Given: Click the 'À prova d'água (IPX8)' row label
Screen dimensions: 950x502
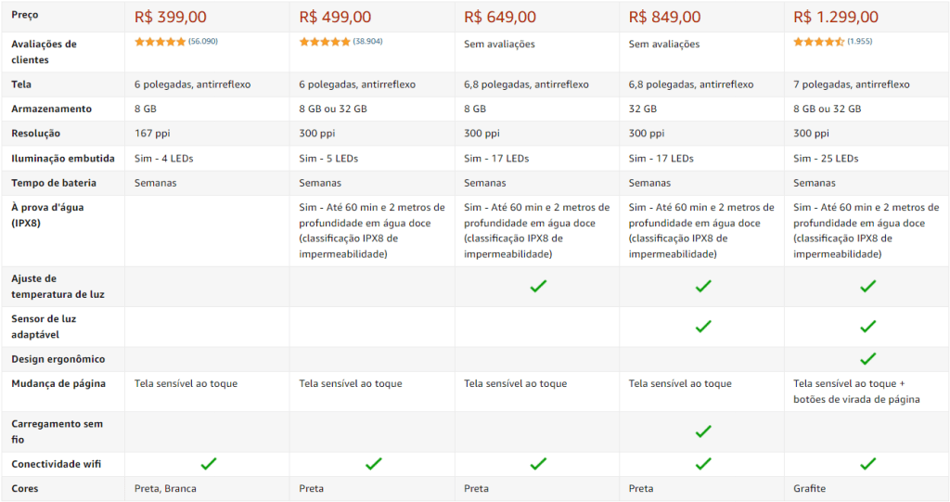Looking at the screenshot, I should (x=47, y=215).
